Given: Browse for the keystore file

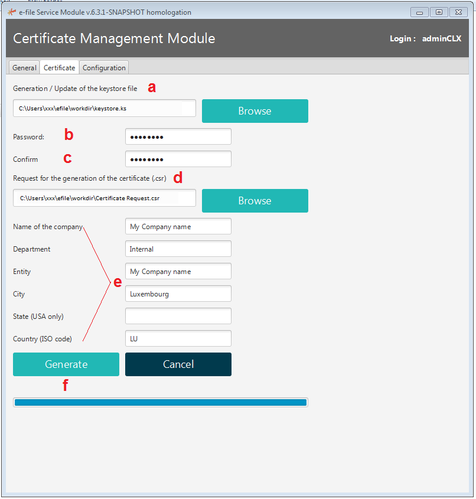Looking at the screenshot, I should click(255, 111).
